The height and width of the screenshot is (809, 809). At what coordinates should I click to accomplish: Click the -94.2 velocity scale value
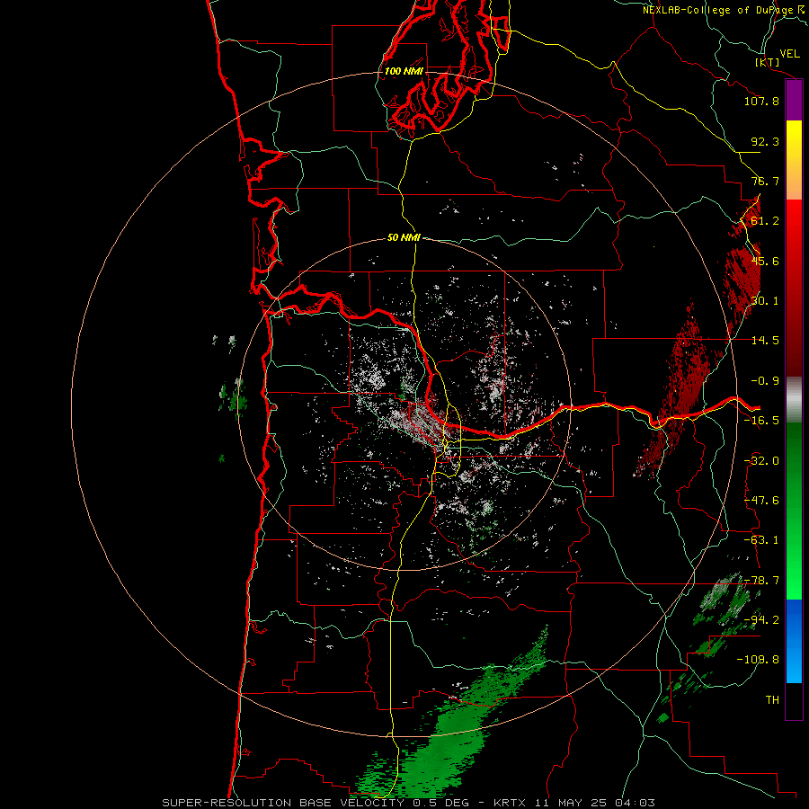point(761,620)
